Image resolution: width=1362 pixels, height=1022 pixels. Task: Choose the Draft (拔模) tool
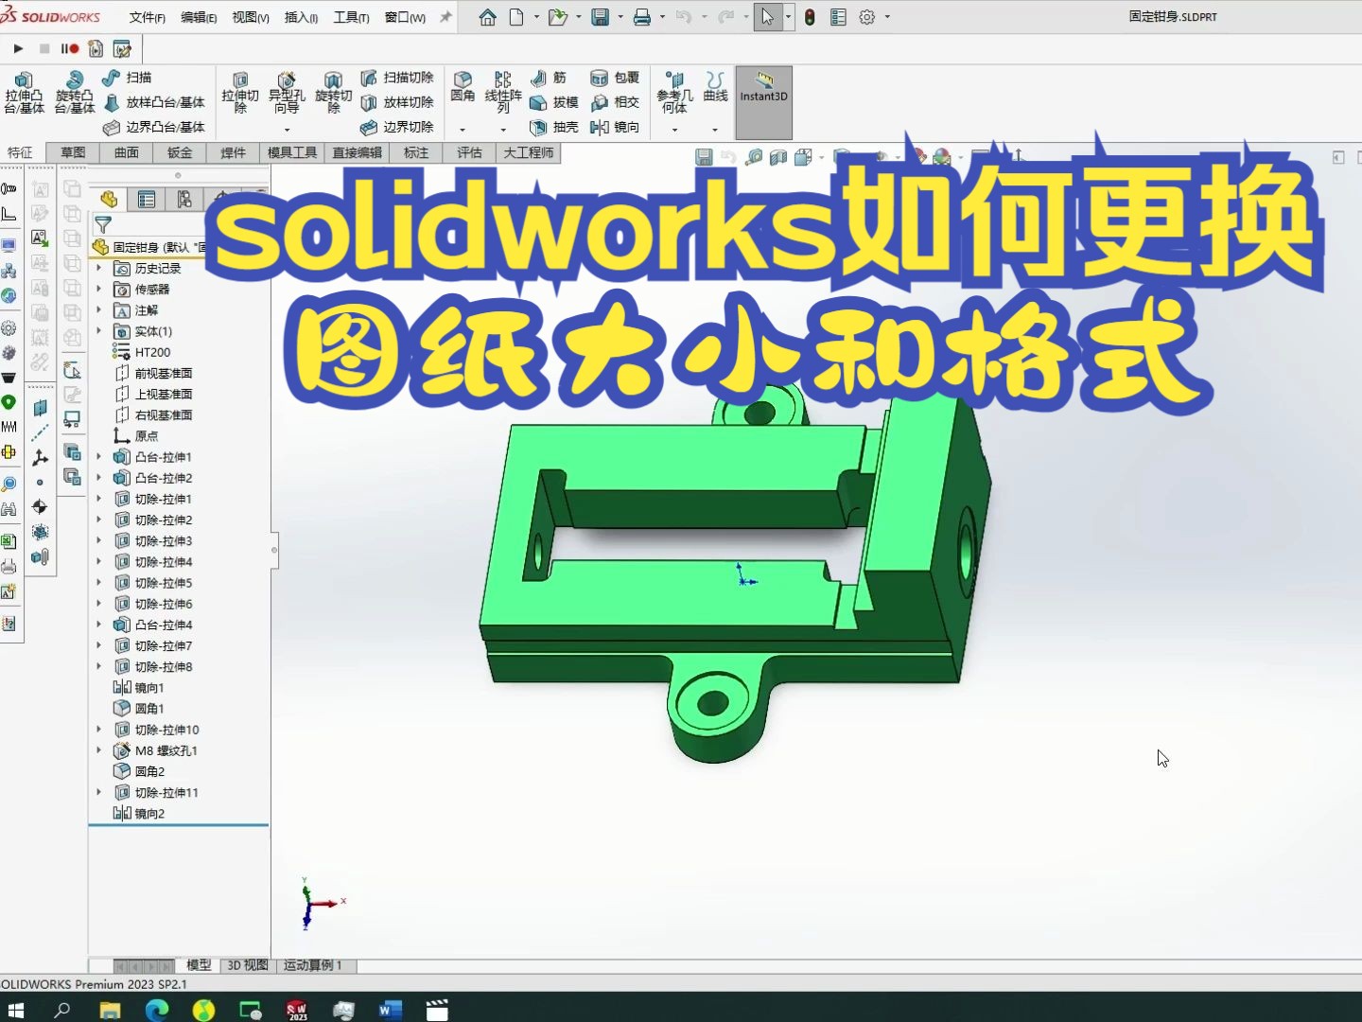point(553,102)
